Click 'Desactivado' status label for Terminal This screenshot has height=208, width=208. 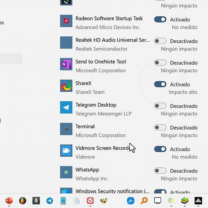tap(184, 128)
